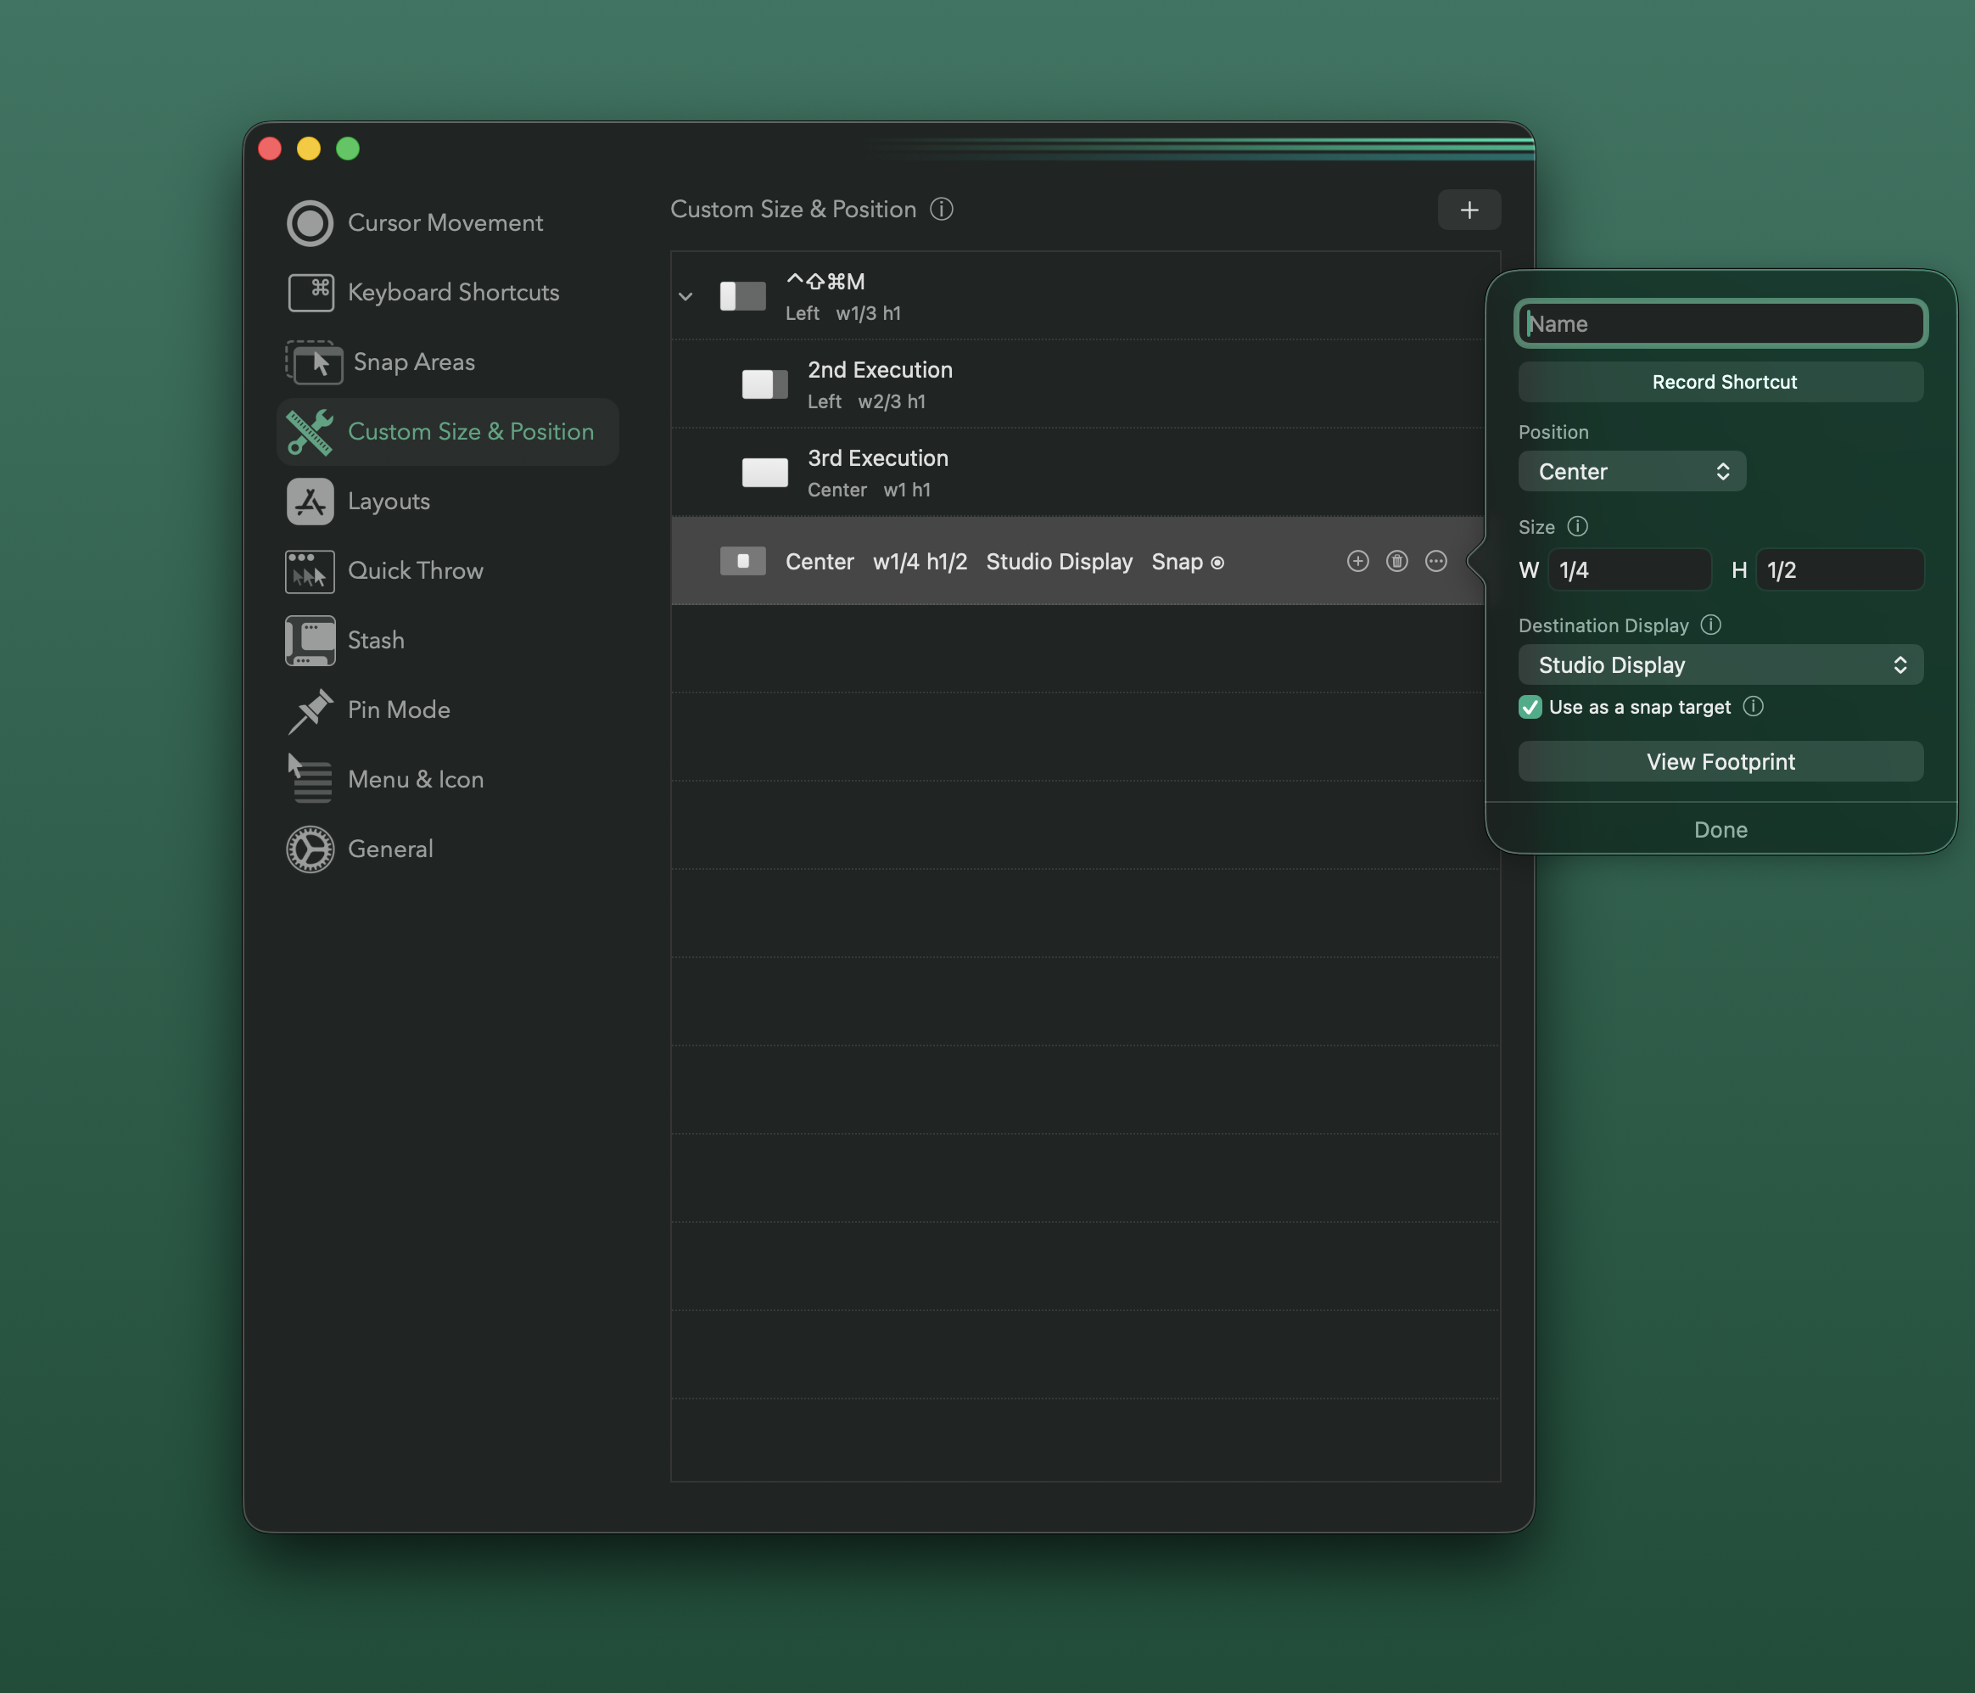Click the Name text field
Viewport: 1975px width, 1693px height.
[1720, 323]
